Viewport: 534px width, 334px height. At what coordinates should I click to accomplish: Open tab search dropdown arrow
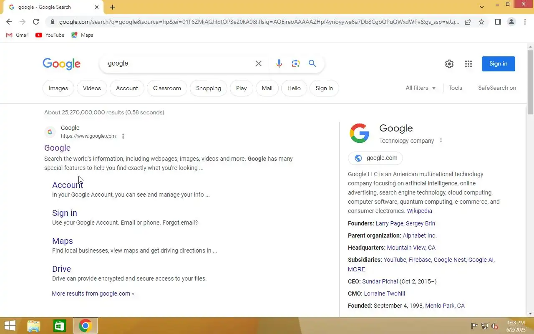[x=482, y=7]
